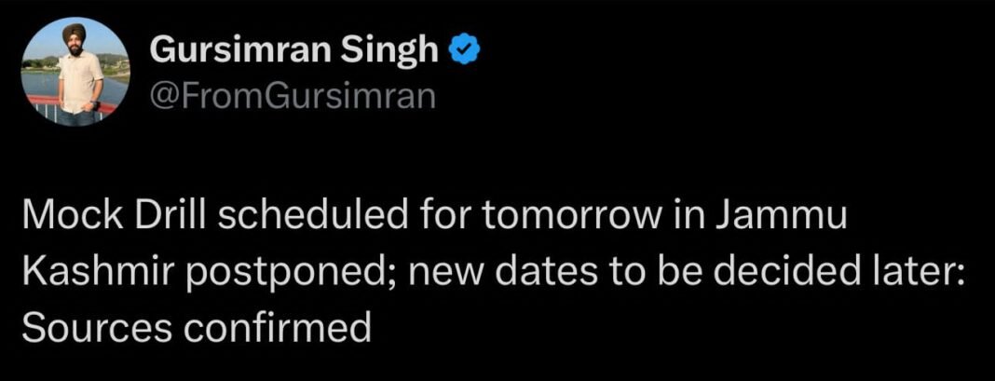Image resolution: width=995 pixels, height=381 pixels.
Task: Click the blue verified badge icon
Action: click(465, 50)
